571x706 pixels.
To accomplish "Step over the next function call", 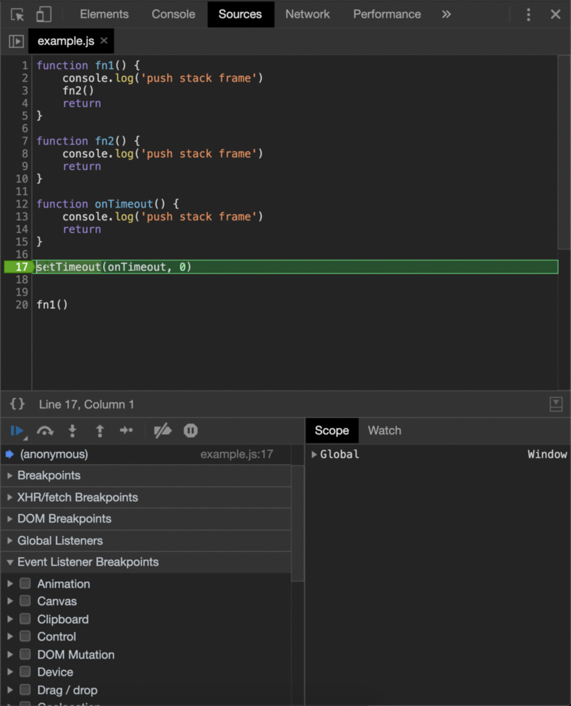I will (45, 431).
